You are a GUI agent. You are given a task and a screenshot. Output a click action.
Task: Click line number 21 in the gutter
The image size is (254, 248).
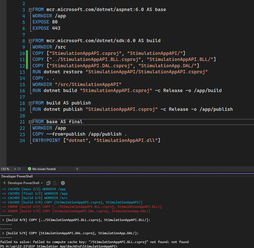pos(22,122)
